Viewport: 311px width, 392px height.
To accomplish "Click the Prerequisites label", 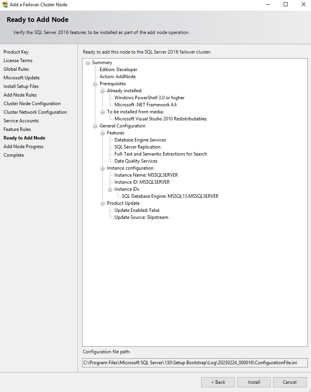I will click(x=113, y=84).
